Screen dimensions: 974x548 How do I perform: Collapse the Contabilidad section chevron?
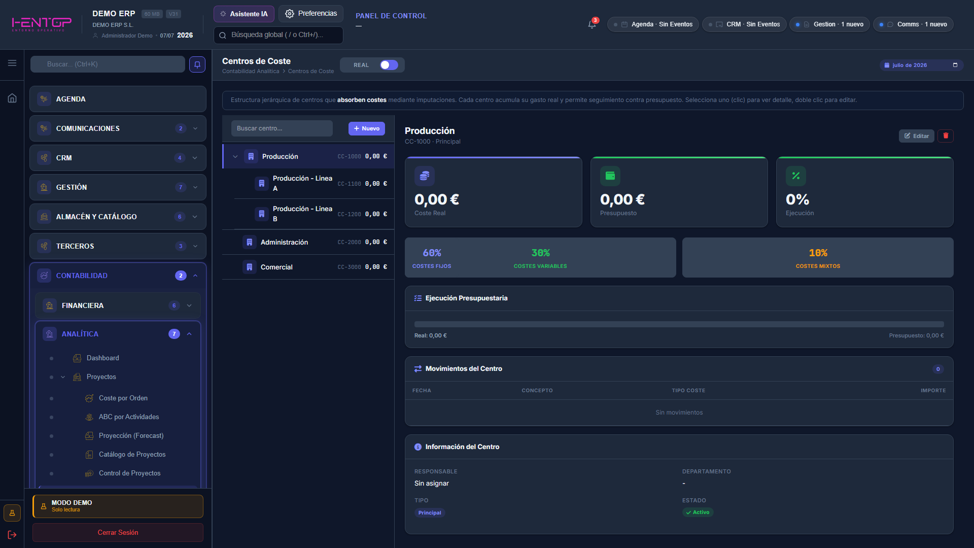tap(195, 276)
